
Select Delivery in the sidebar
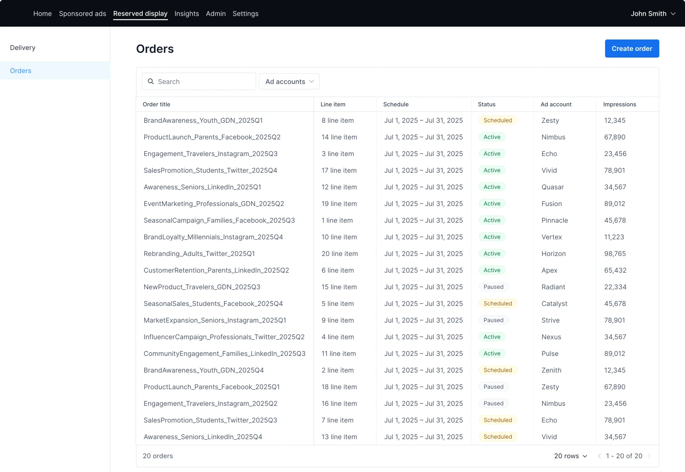pos(23,48)
